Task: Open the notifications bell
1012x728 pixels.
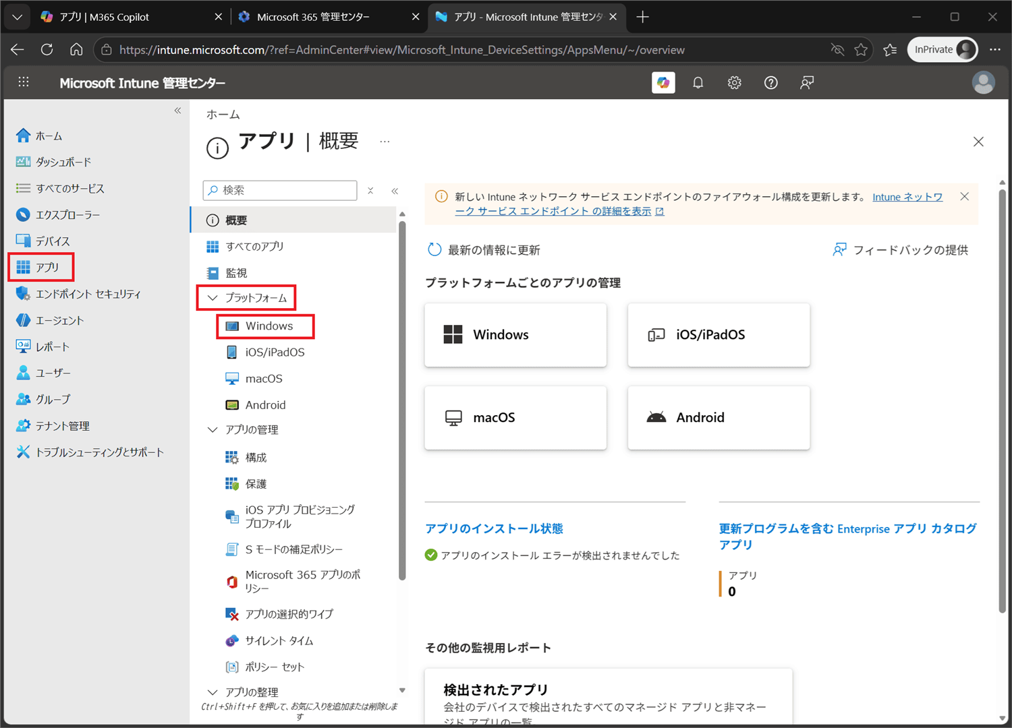Action: point(698,82)
